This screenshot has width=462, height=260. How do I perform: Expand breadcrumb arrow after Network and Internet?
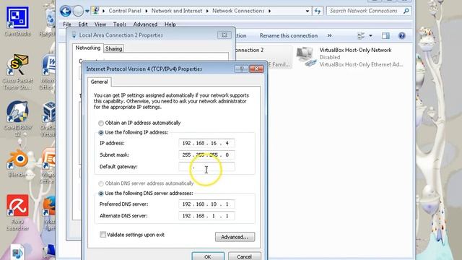click(207, 11)
